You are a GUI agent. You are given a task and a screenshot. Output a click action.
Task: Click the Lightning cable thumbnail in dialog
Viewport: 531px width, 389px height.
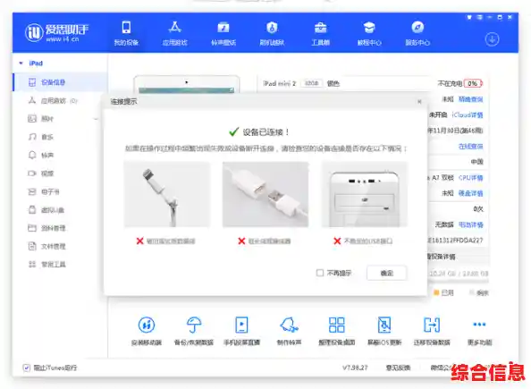[167, 194]
